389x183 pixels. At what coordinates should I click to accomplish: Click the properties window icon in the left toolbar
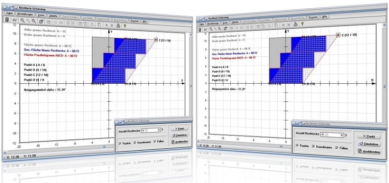point(41,22)
